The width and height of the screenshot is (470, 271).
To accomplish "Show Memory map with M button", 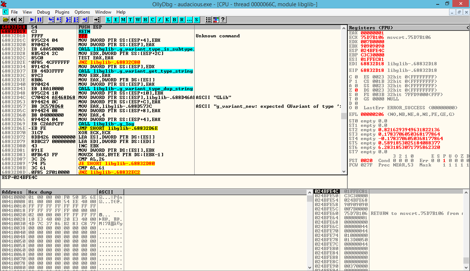I will coord(123,19).
